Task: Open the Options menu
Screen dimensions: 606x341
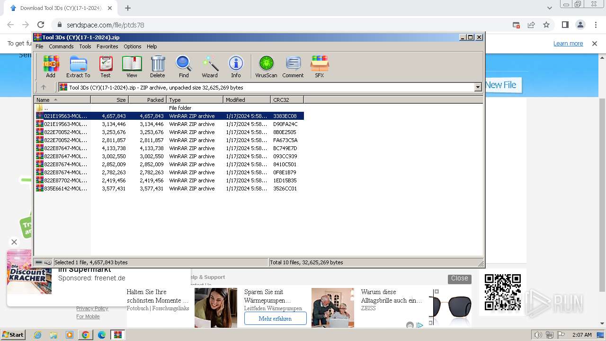Action: (133, 46)
